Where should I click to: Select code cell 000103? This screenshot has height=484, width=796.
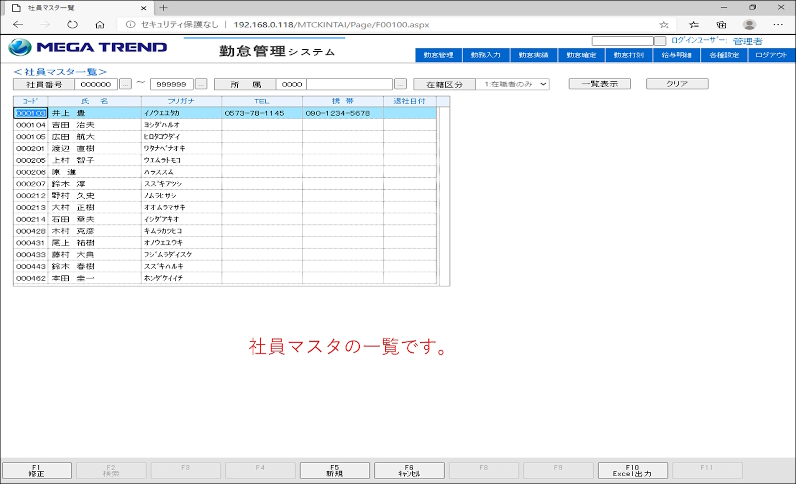pyautogui.click(x=31, y=113)
